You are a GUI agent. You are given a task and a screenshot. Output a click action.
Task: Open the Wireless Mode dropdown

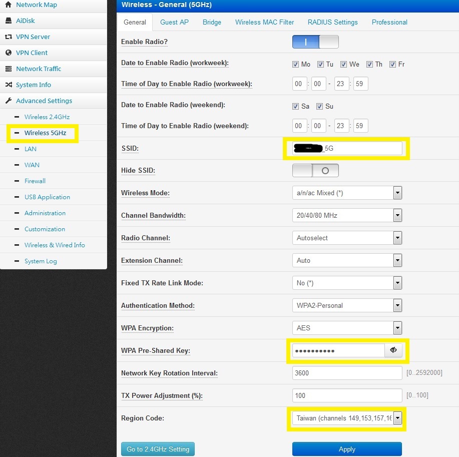(x=347, y=193)
